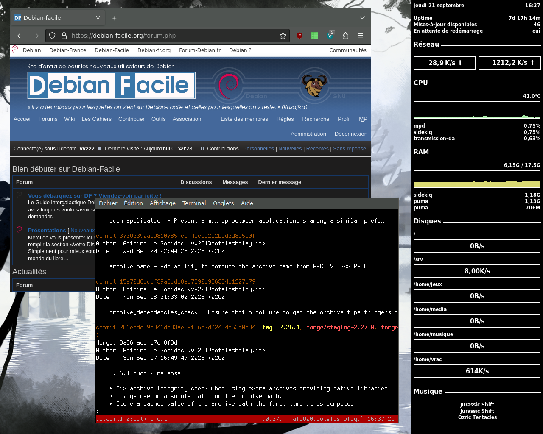
Task: Open the Firefox hamburger application menu
Action: coord(361,36)
